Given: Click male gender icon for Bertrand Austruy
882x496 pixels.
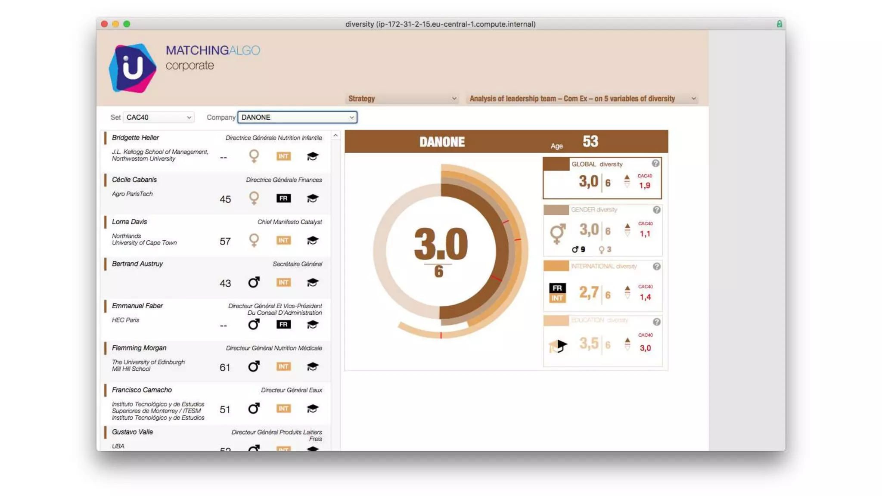Looking at the screenshot, I should (x=254, y=282).
